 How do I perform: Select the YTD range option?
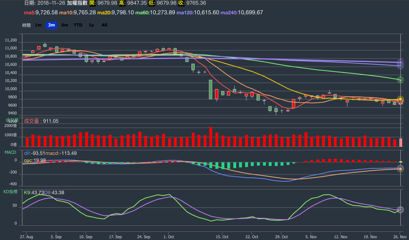point(78,25)
